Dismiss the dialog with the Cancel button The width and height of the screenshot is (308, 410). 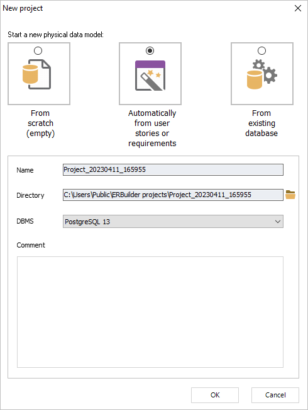click(275, 395)
